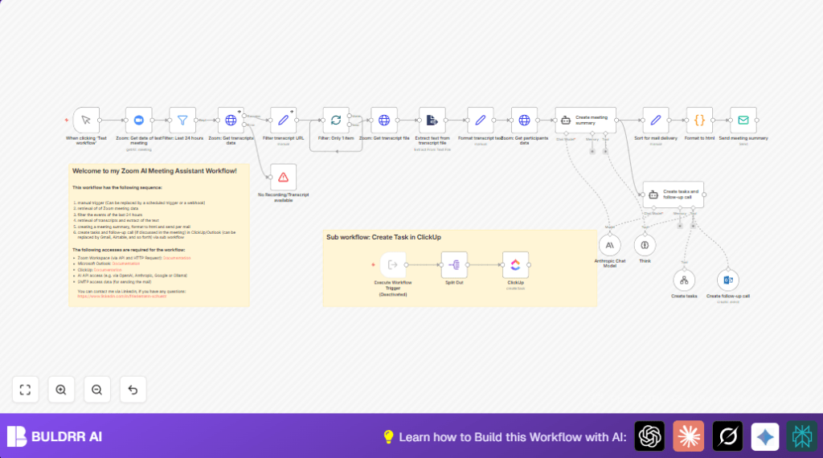
Task: Select the 'Execute Workflow Trigger' node
Action: (393, 265)
